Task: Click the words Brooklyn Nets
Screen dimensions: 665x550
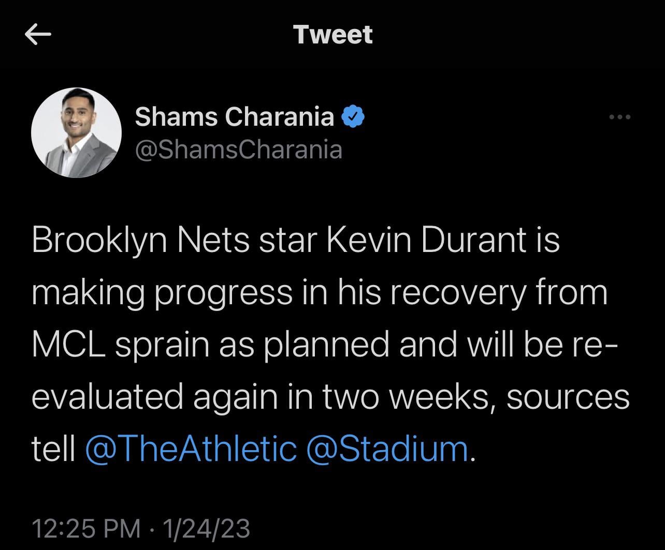Action: (x=140, y=241)
